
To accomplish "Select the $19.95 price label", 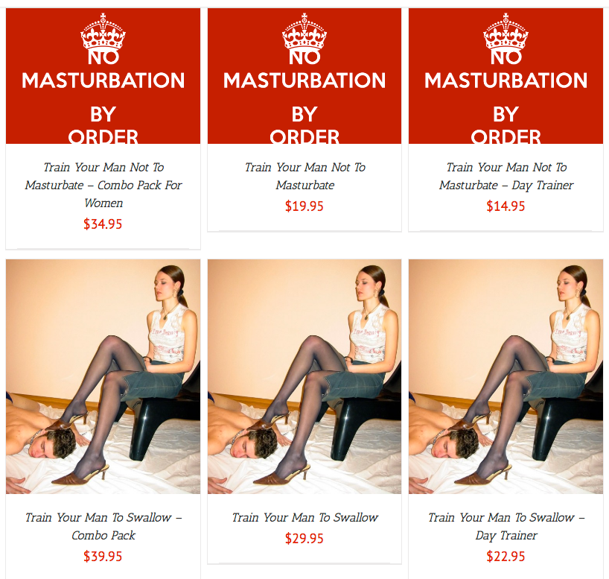I will (x=304, y=206).
